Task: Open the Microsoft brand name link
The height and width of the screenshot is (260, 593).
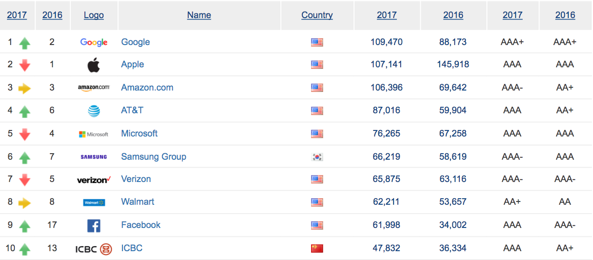Action: (139, 133)
